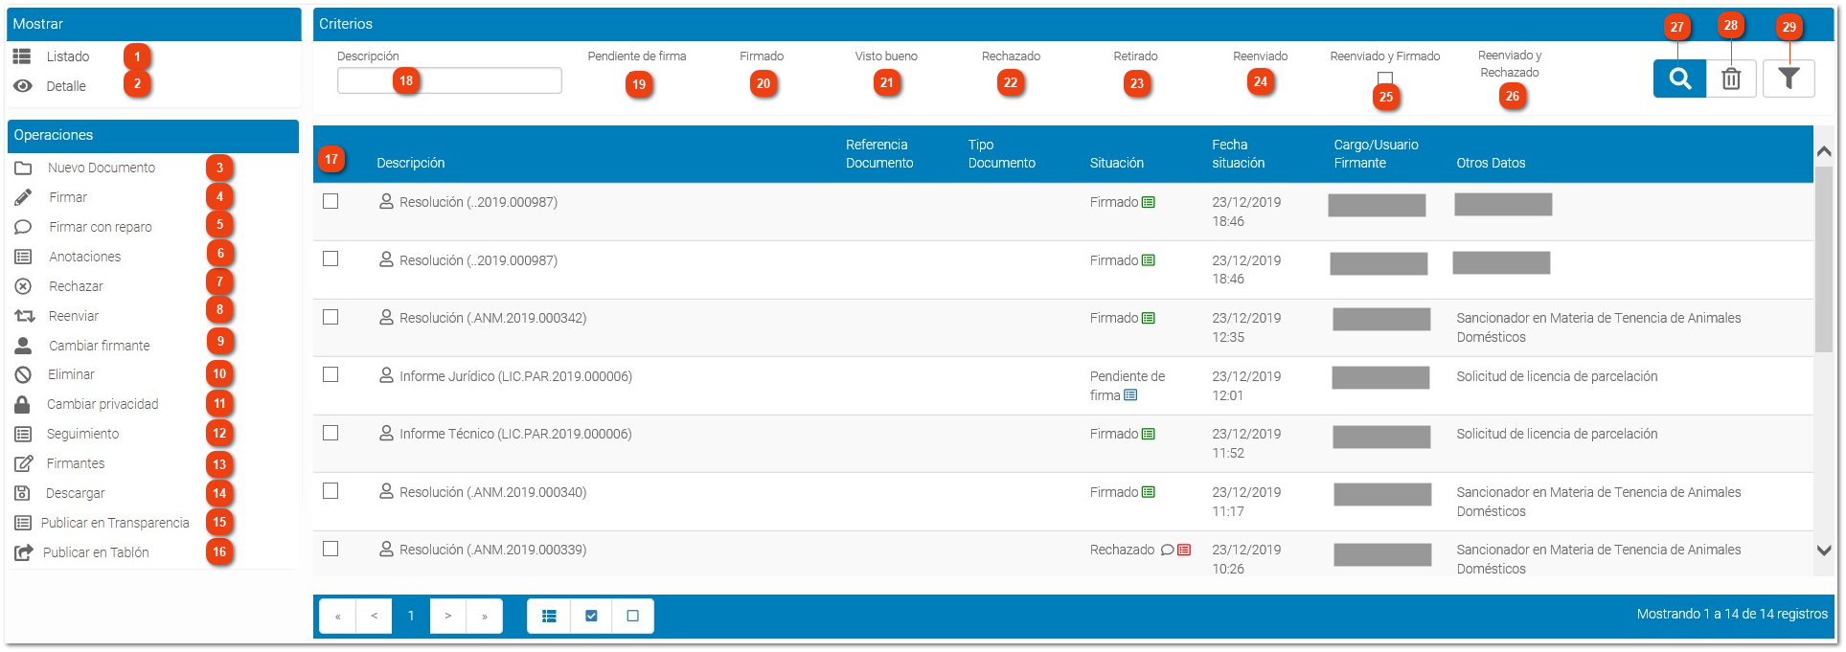Select the Informe Jurídico row checkbox
1846x652 pixels.
pyautogui.click(x=330, y=375)
